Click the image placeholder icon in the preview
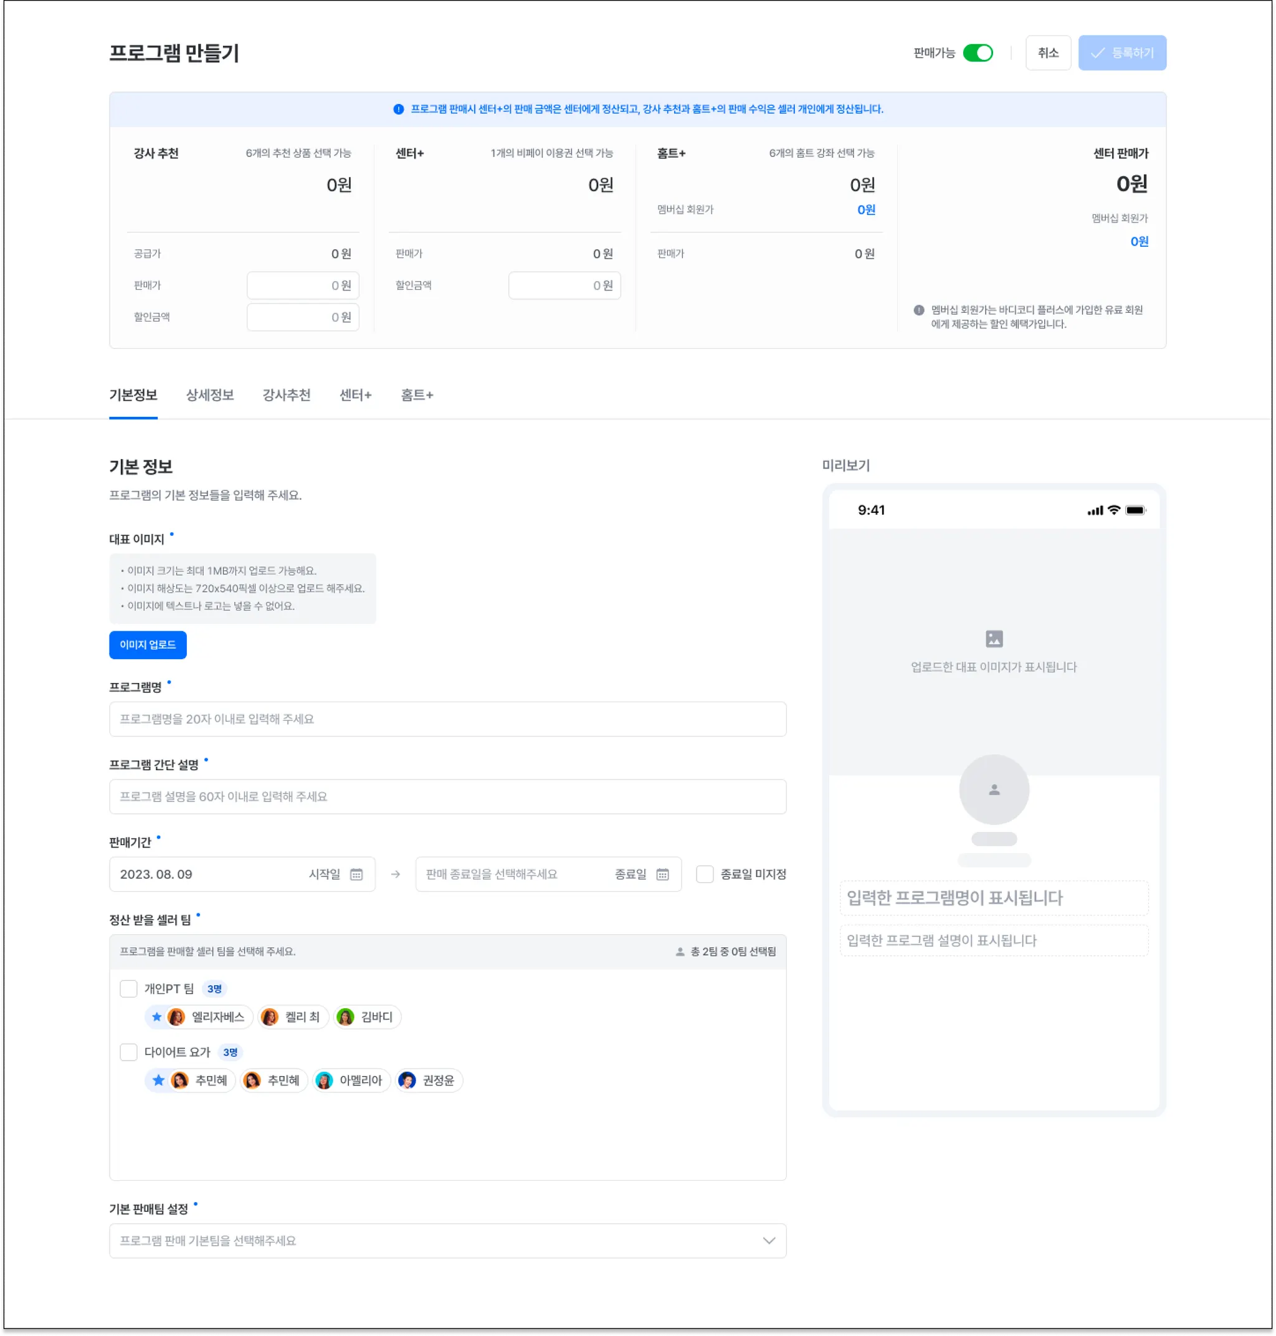The height and width of the screenshot is (1336, 1276). point(994,639)
